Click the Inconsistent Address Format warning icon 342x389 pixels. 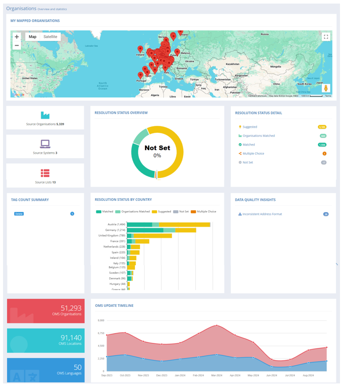(x=240, y=214)
